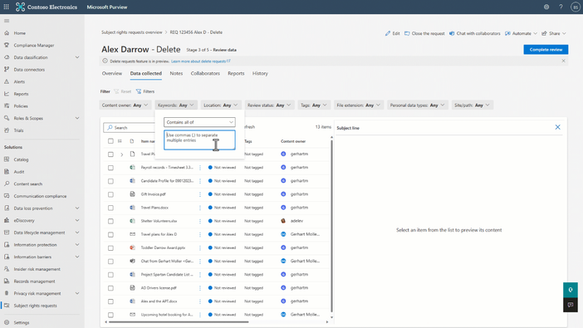
Task: Open the teal feedback widget icon
Action: 571,290
